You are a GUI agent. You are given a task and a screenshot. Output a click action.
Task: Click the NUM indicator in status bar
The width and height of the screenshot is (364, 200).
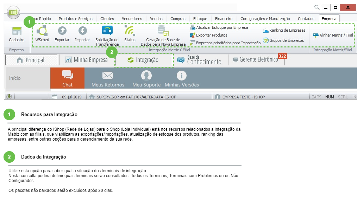pyautogui.click(x=330, y=97)
